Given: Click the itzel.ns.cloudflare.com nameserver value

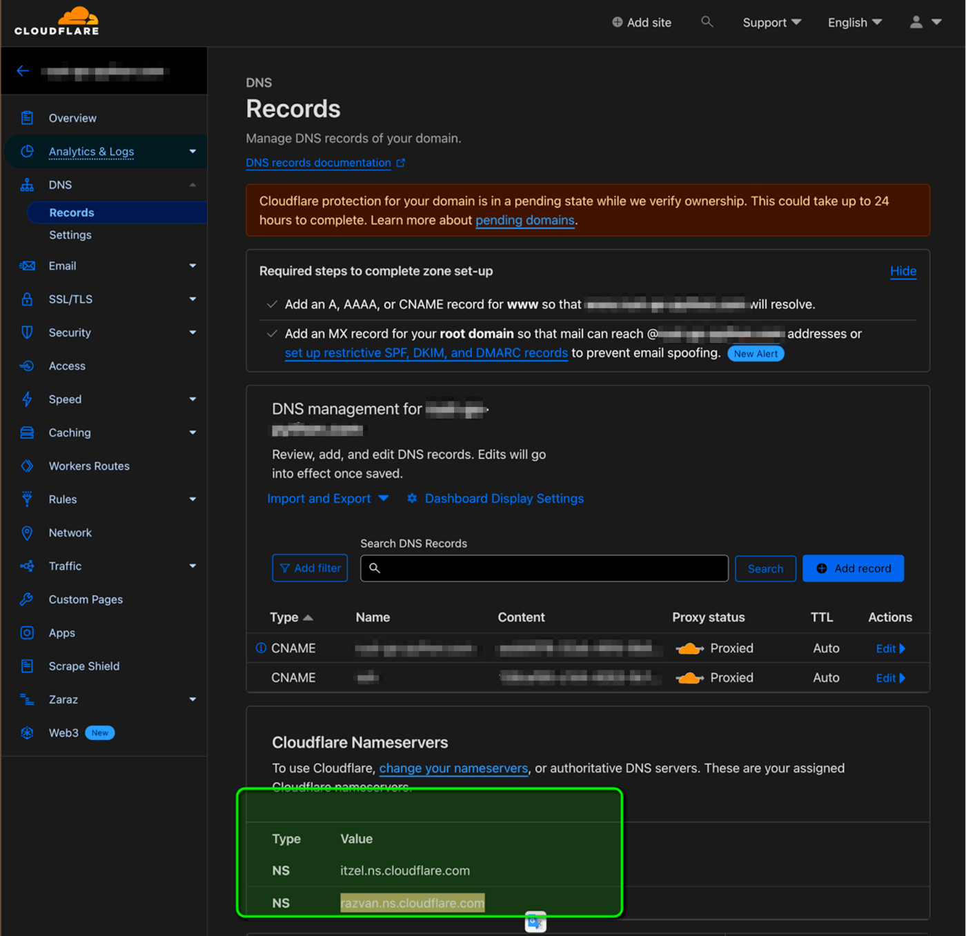Looking at the screenshot, I should pyautogui.click(x=405, y=870).
